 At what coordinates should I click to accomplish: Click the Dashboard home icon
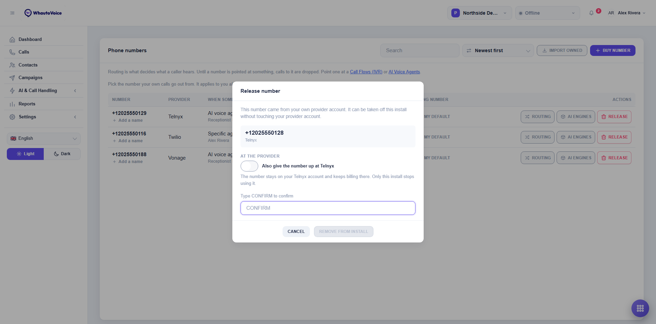[x=12, y=40]
